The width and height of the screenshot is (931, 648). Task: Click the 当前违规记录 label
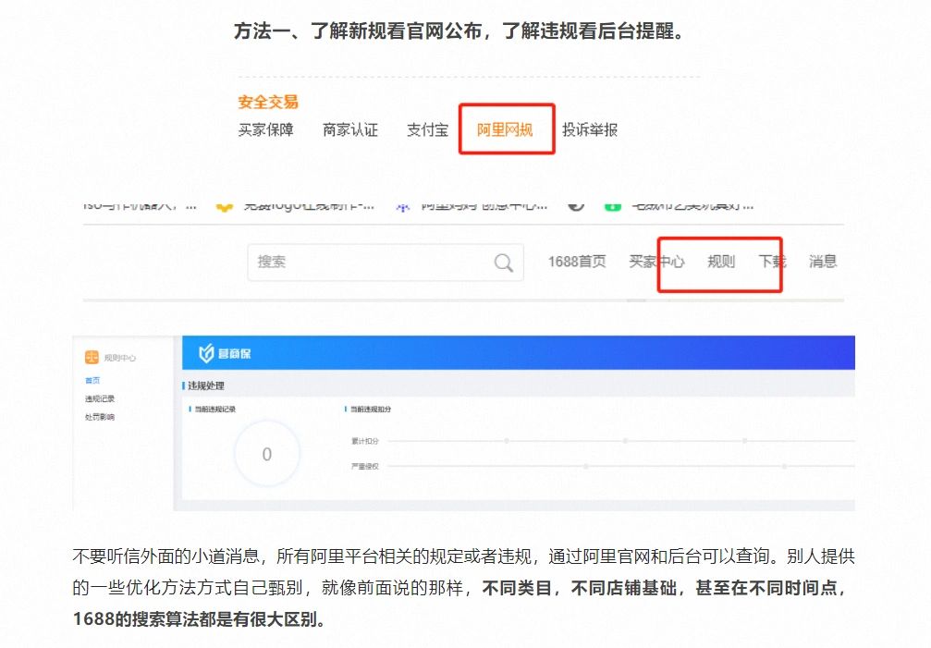point(214,410)
